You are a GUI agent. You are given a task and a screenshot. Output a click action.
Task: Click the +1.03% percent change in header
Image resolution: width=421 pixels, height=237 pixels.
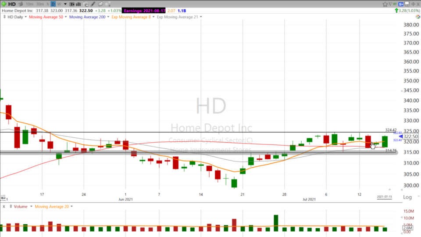(x=114, y=11)
